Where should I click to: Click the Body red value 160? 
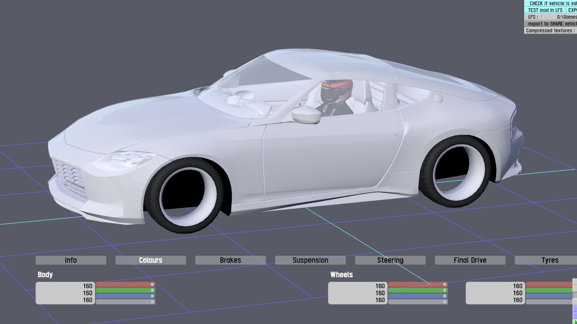coord(88,286)
